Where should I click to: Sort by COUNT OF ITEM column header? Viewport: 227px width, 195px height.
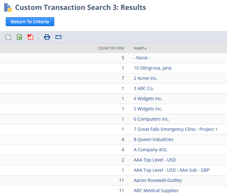[x=111, y=48]
